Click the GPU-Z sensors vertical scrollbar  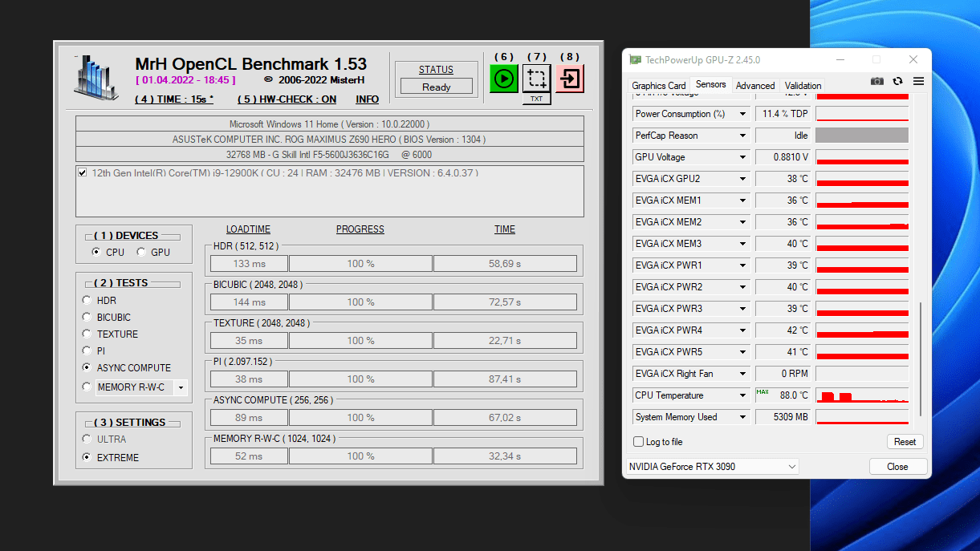coord(921,359)
